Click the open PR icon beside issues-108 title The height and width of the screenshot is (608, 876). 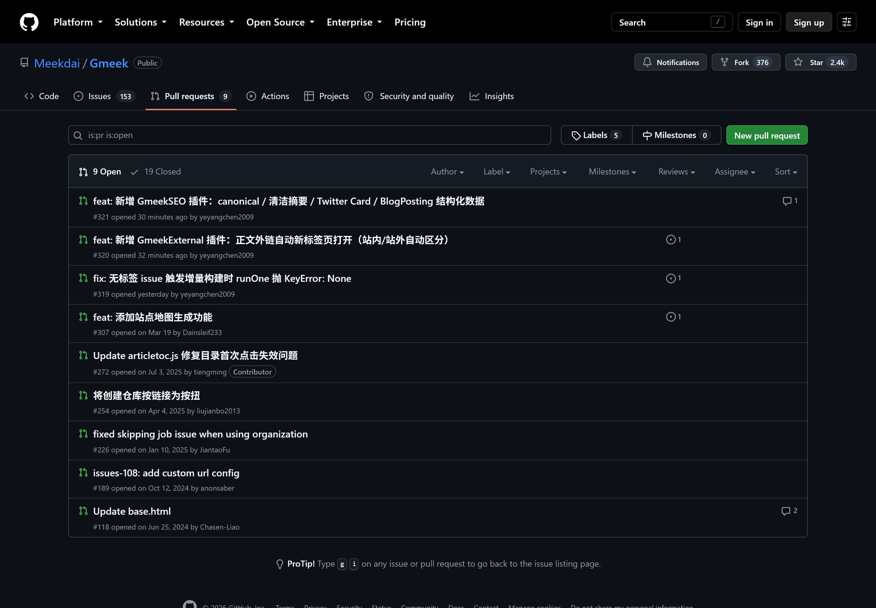83,472
